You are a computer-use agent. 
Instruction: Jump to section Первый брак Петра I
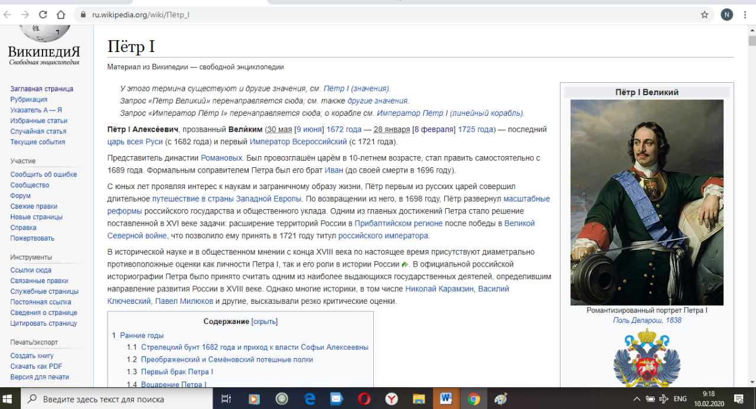tap(177, 372)
